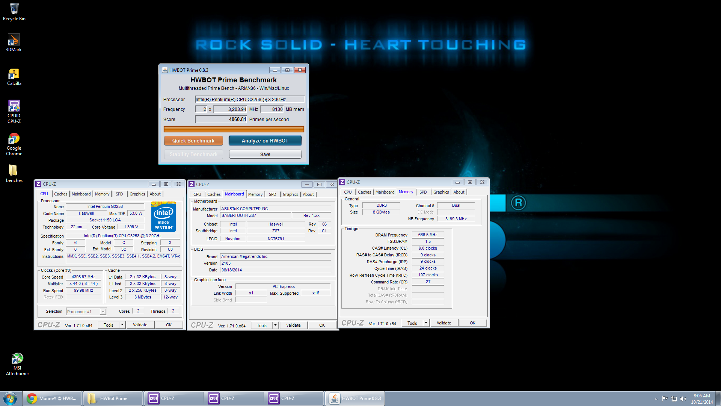The image size is (721, 406).
Task: Click OK in CPU-Z CPU window
Action: point(169,325)
